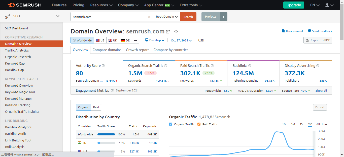Click the plus icon next to Projects
This screenshot has height=157, width=344.
pyautogui.click(x=223, y=17)
